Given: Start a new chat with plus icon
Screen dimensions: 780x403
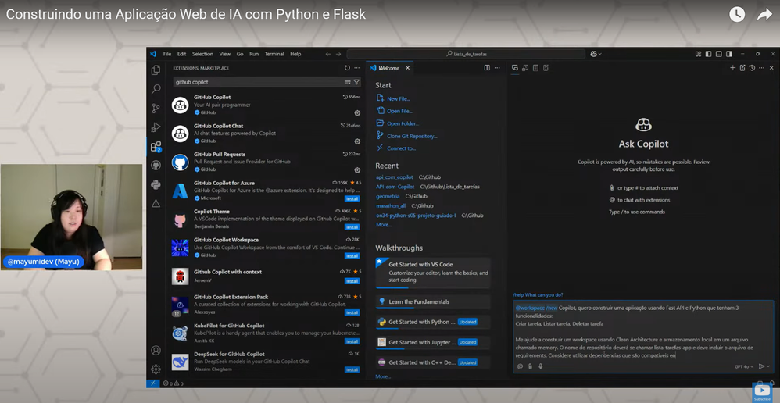Looking at the screenshot, I should (733, 68).
